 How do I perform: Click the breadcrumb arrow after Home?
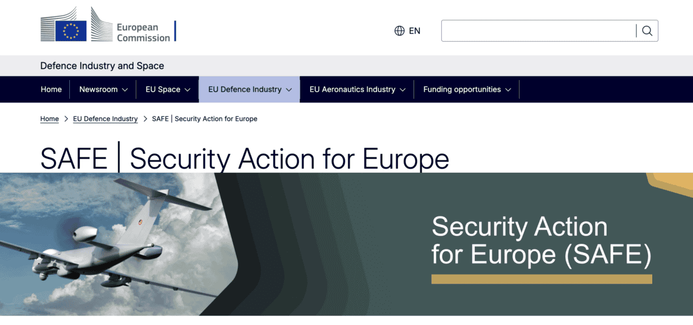(x=66, y=119)
